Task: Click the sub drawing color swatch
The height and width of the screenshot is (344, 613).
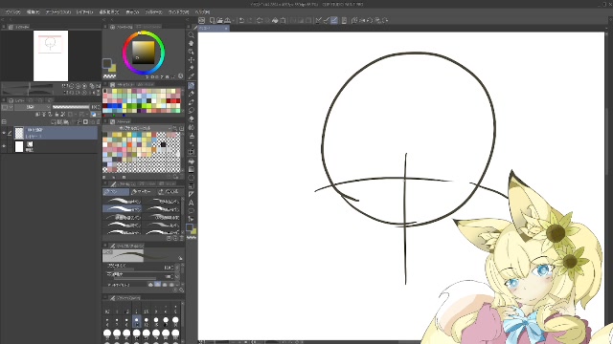Action: [x=113, y=68]
